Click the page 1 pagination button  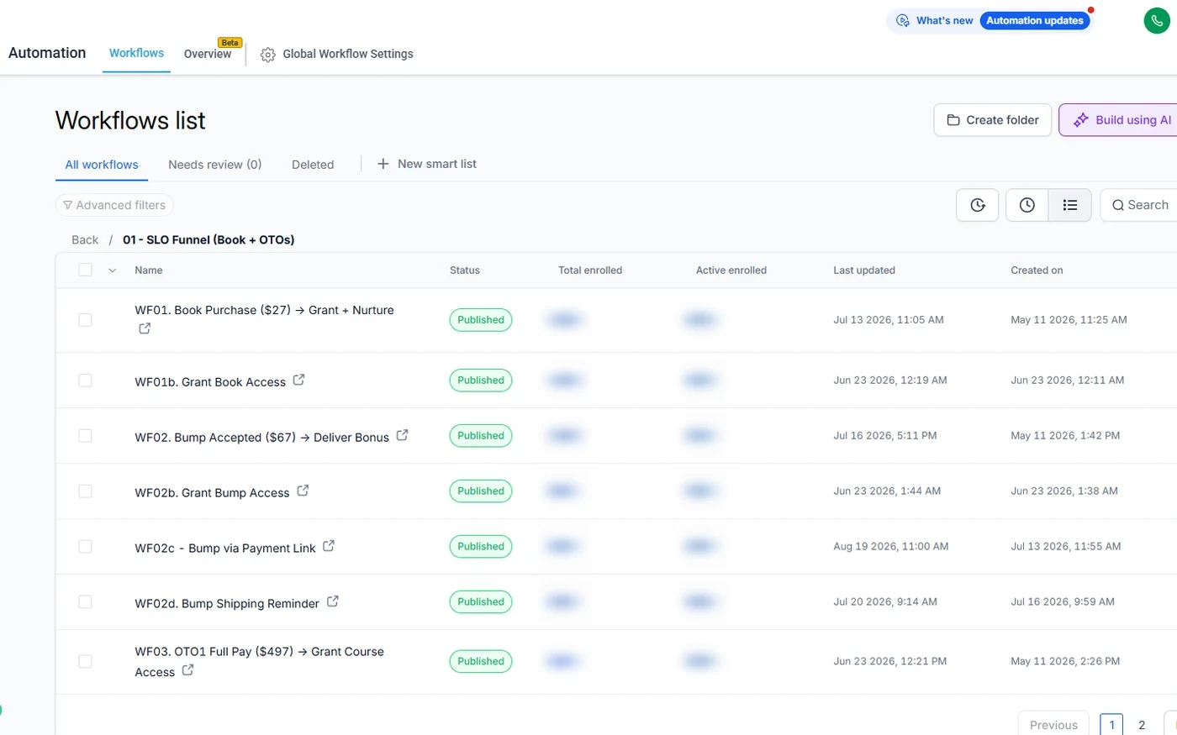click(x=1111, y=725)
